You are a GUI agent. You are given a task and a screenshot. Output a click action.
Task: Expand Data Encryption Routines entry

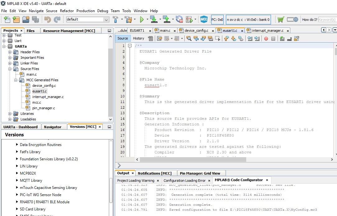pos(17,145)
